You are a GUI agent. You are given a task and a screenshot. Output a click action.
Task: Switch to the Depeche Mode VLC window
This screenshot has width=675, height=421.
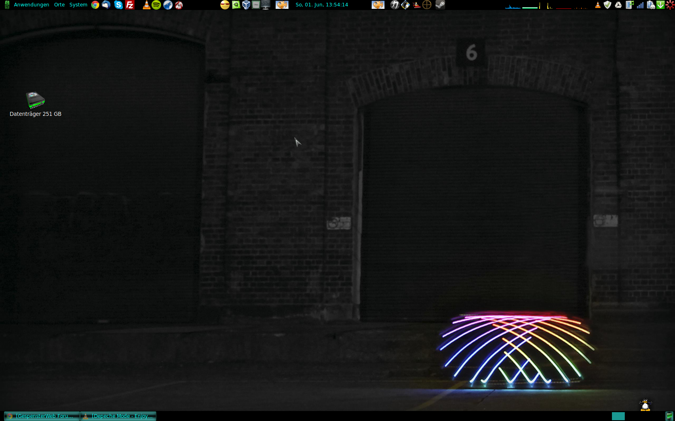click(119, 416)
